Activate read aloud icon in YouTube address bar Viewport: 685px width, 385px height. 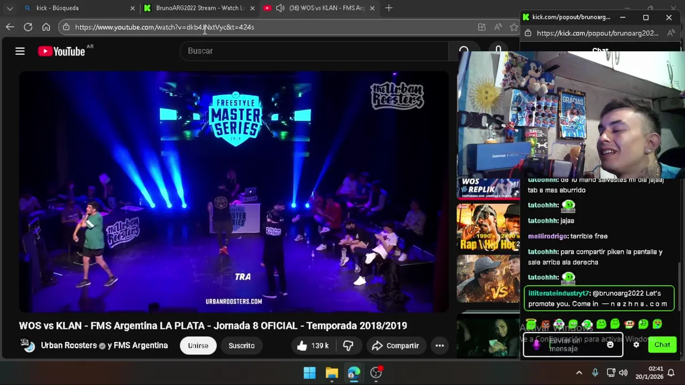coord(498,27)
